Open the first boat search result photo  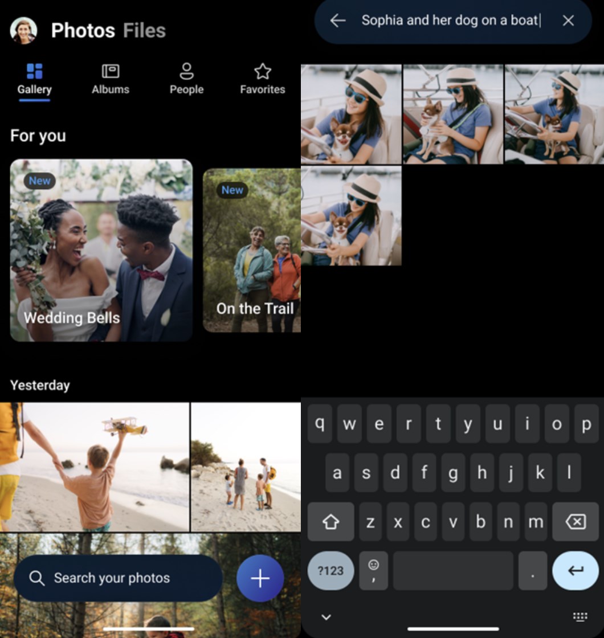351,114
